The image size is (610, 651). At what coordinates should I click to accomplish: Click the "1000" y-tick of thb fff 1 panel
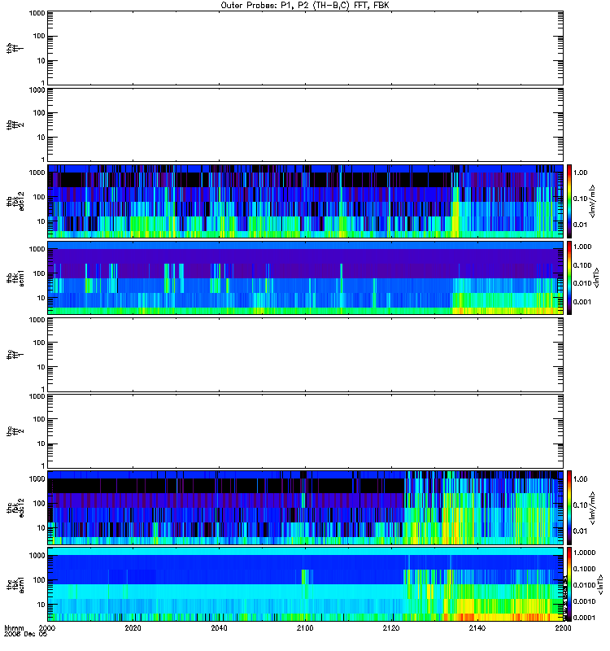coord(37,13)
